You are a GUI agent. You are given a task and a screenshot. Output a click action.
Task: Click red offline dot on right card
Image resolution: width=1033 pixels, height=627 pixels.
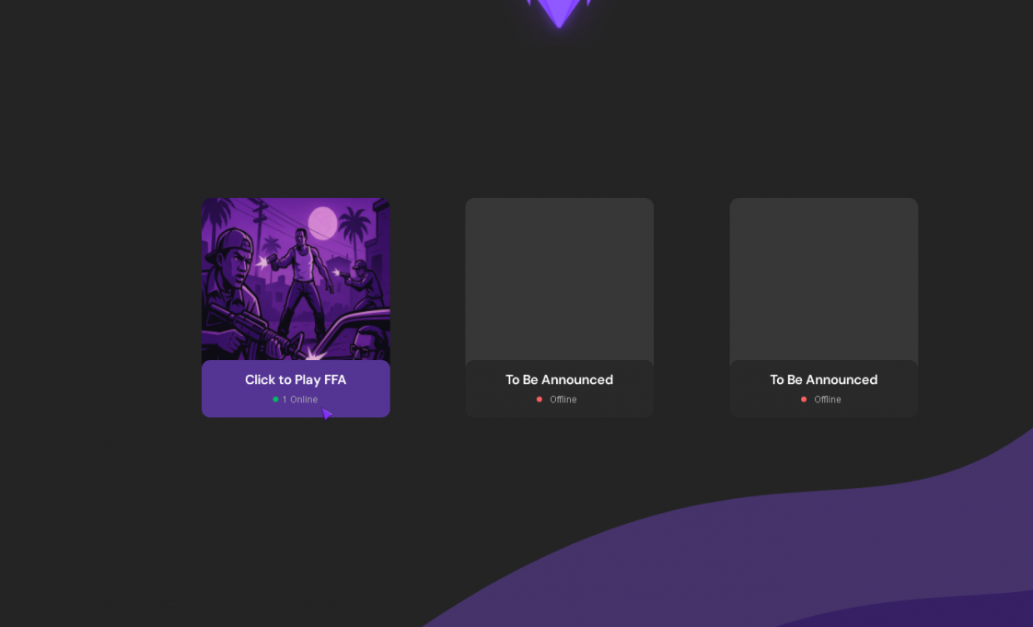point(804,400)
